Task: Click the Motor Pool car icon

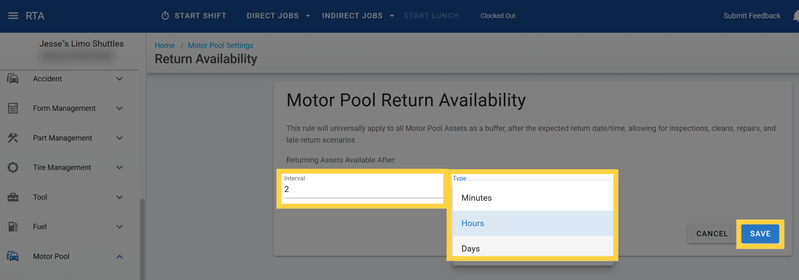Action: [x=13, y=256]
